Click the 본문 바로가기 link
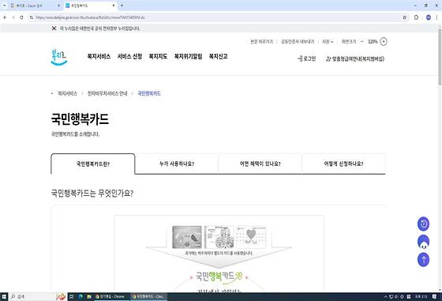Image resolution: width=442 pixels, height=301 pixels. [x=261, y=41]
